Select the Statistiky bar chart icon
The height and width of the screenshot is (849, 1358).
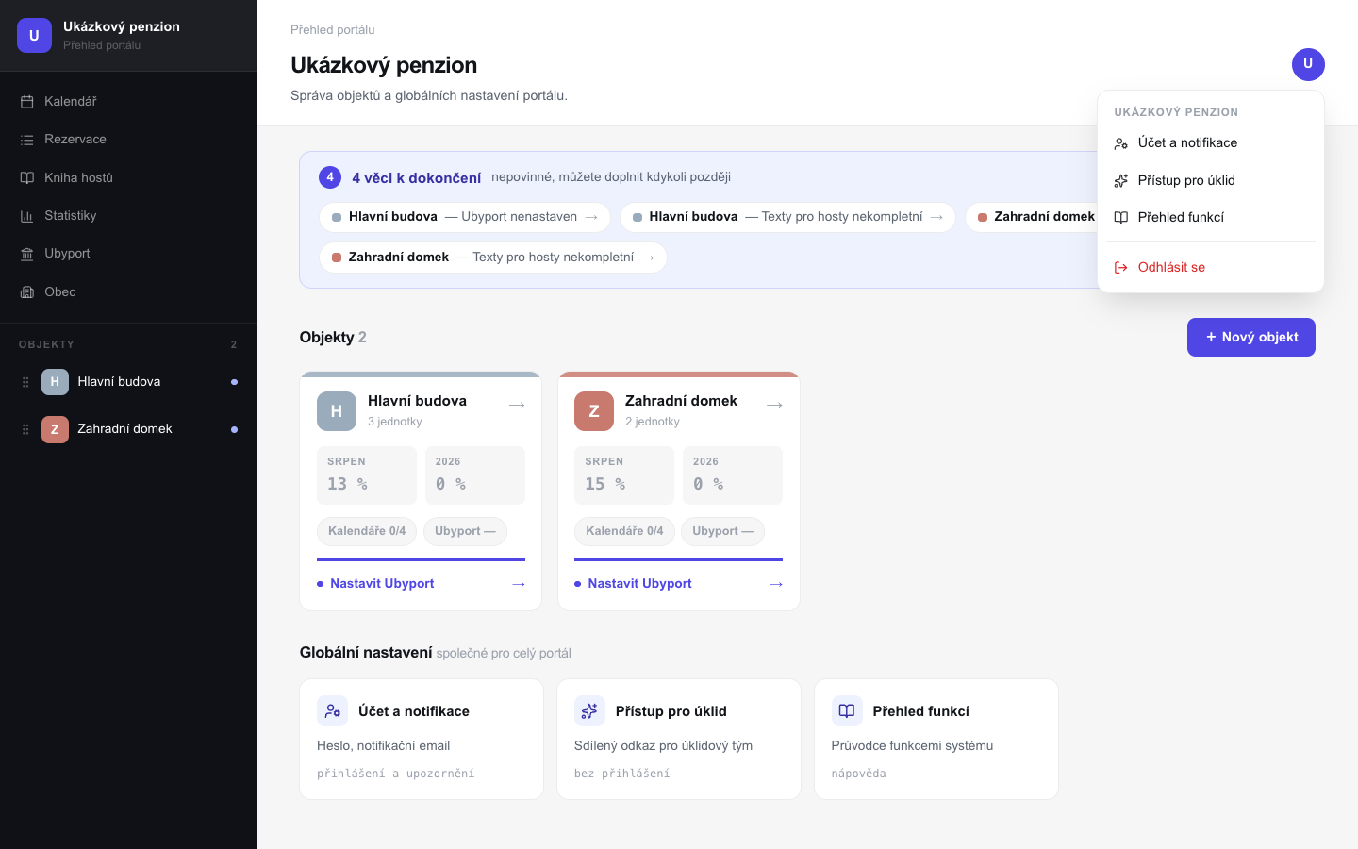click(x=27, y=216)
